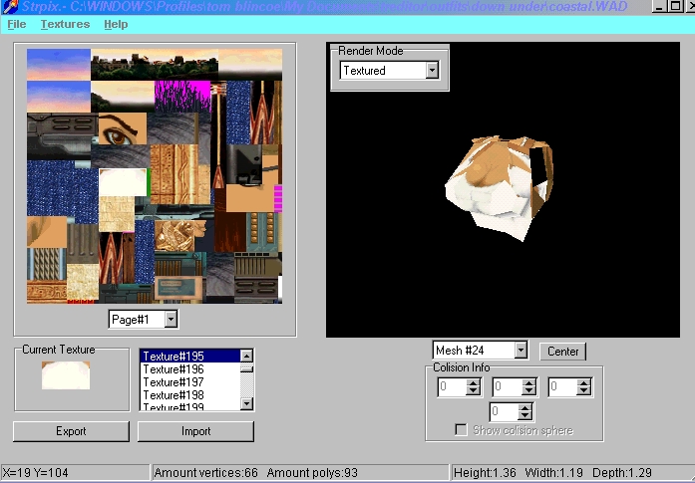Screen dimensions: 695x483
Task: Click the texture list scroll-up arrow
Action: [x=247, y=356]
